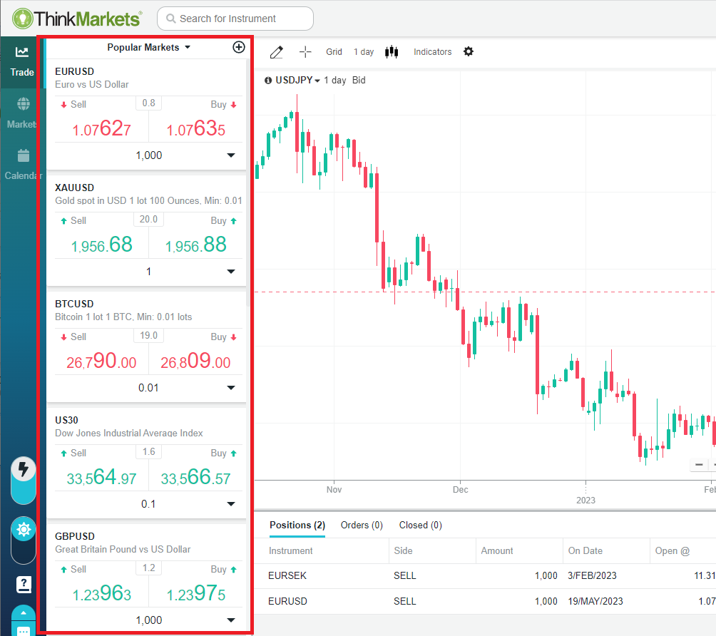This screenshot has width=716, height=636.
Task: Sort positions by Open @ column
Action: [x=672, y=551]
